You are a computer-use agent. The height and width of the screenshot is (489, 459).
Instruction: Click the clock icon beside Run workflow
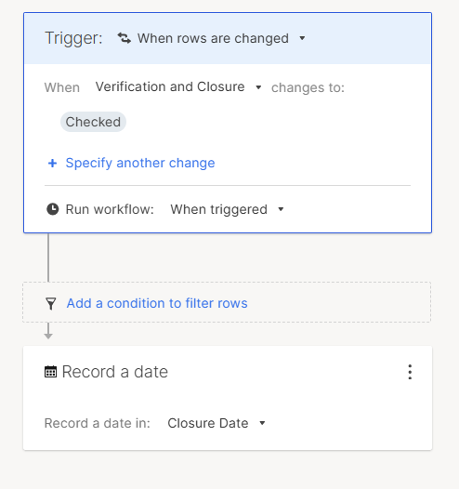click(x=53, y=209)
